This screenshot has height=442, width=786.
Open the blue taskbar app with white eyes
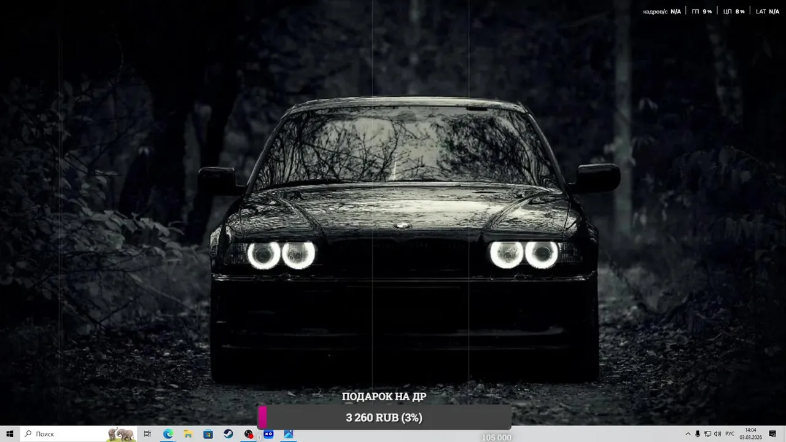coord(268,434)
